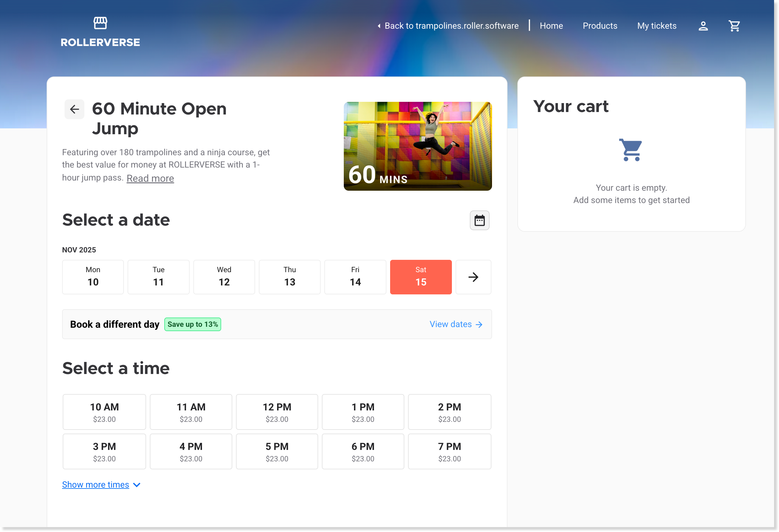Screen dimensions: 779x532
Task: Select the 12 PM time slot
Action: coord(277,412)
